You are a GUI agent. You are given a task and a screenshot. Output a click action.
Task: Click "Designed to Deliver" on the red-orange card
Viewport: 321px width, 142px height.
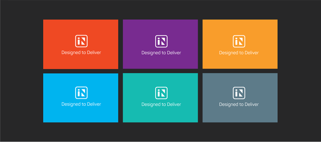81,52
